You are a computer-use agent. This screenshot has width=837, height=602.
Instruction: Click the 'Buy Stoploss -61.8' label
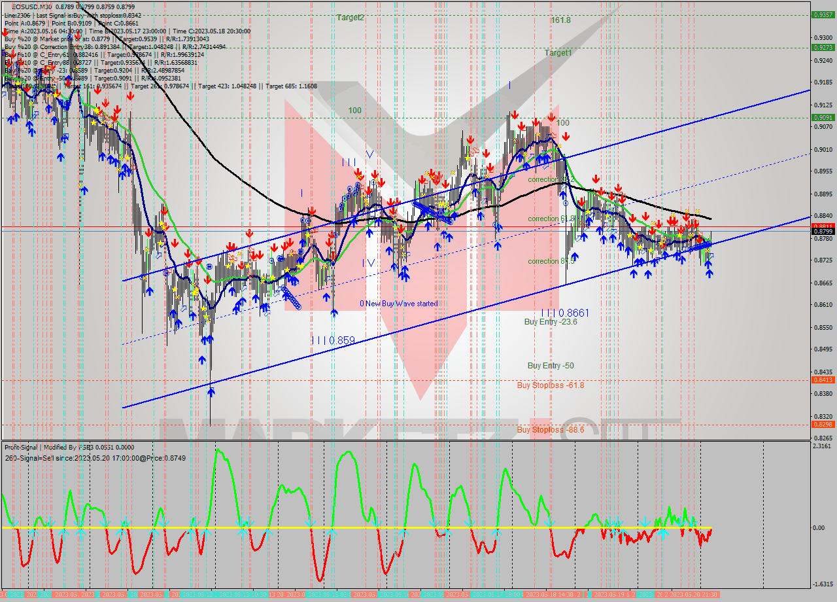(x=551, y=385)
